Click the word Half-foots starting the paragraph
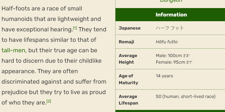This screenshot has width=225, height=112. pyautogui.click(x=16, y=9)
